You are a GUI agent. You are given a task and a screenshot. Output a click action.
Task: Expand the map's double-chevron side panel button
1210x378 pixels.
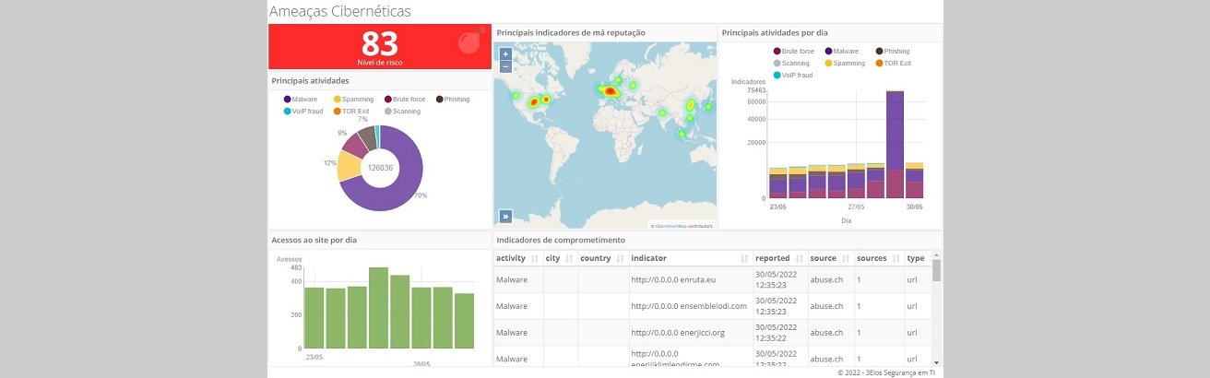click(x=505, y=217)
